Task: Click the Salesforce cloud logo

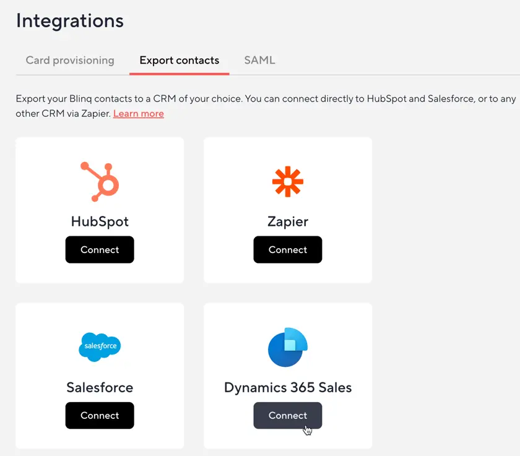Action: [100, 347]
